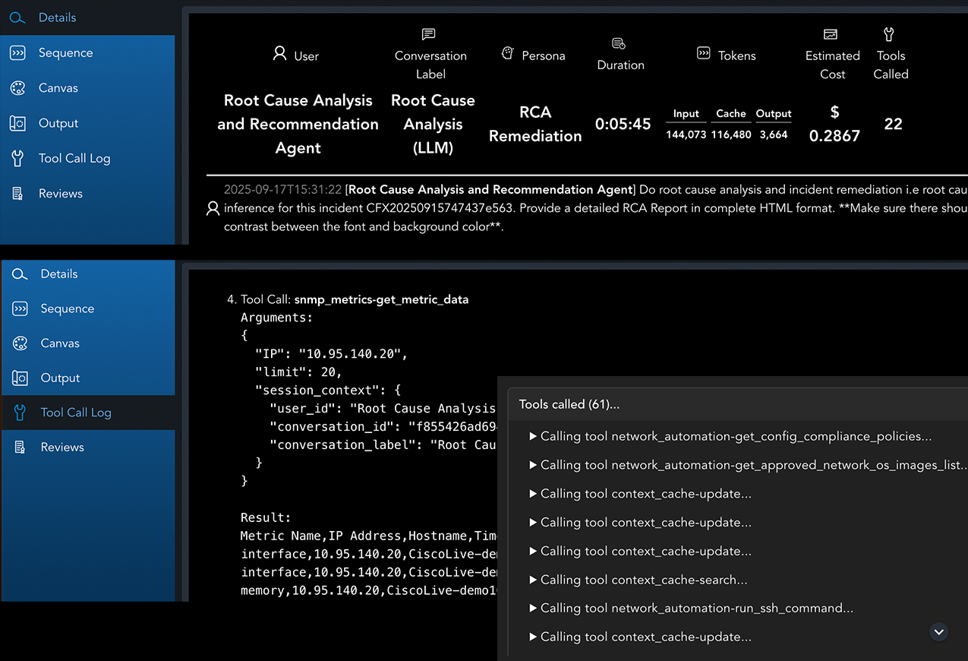Viewport: 968px width, 661px height.
Task: Click the "Tools called (61)" panel header
Action: pyautogui.click(x=569, y=404)
